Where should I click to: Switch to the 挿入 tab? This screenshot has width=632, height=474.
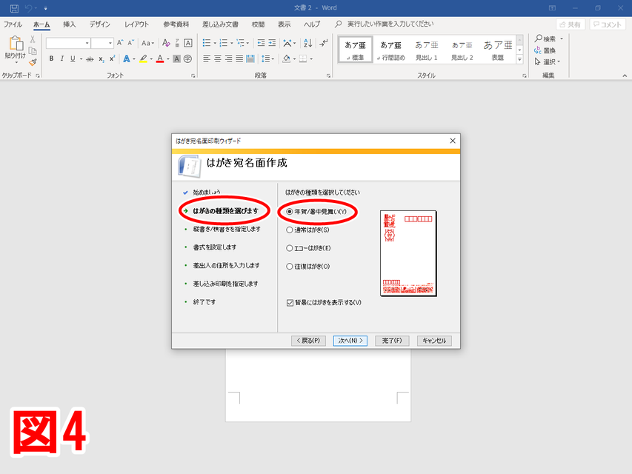pyautogui.click(x=69, y=24)
